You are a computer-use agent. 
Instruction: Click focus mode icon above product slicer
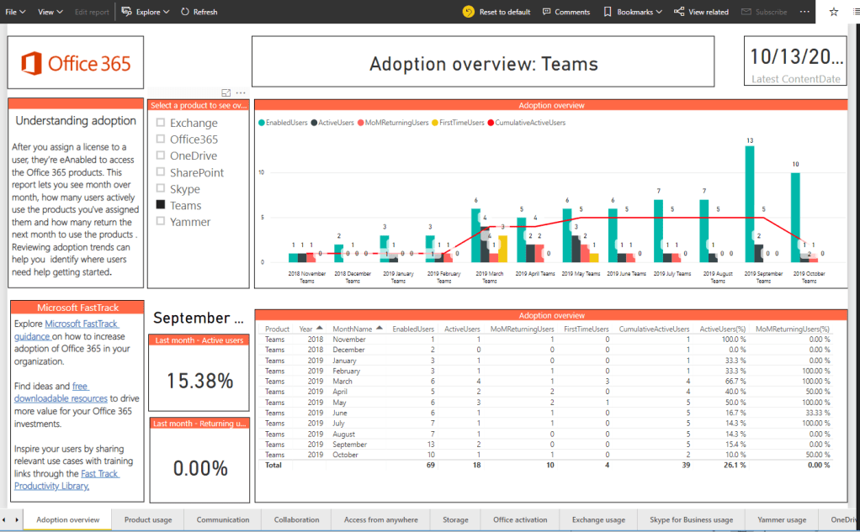(x=226, y=92)
